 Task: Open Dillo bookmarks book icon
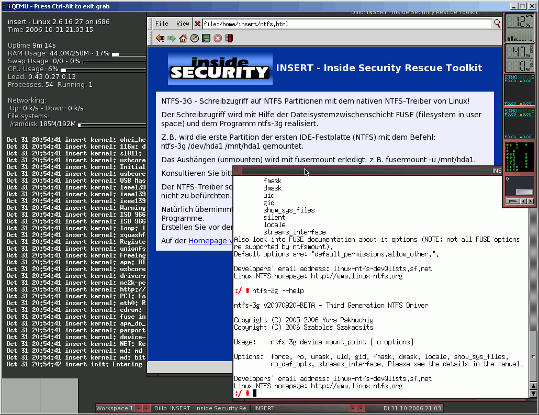[229, 38]
